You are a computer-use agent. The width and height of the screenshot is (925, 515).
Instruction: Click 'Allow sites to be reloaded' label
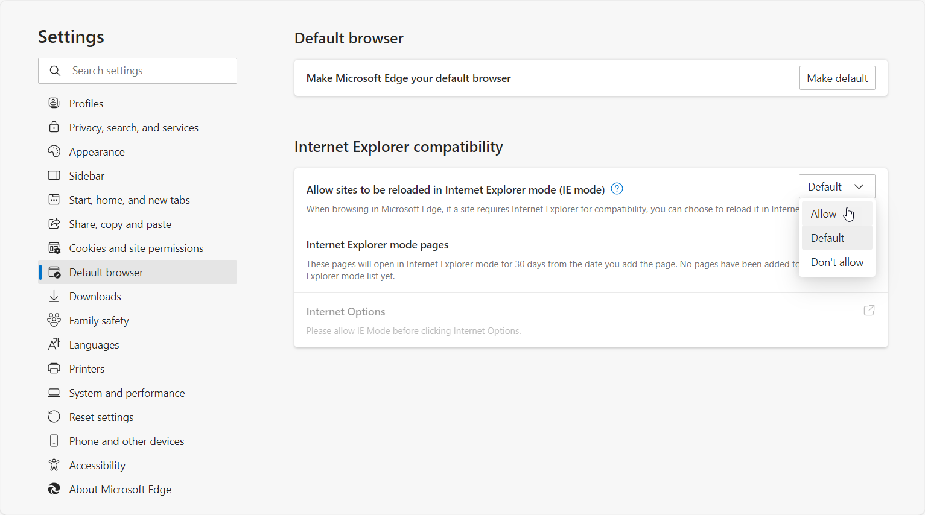(x=456, y=190)
